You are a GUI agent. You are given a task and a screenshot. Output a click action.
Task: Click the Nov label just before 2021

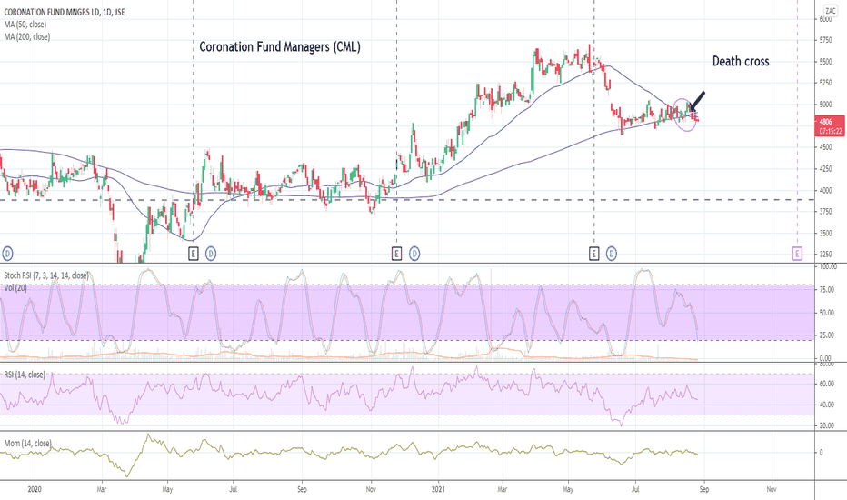point(371,489)
